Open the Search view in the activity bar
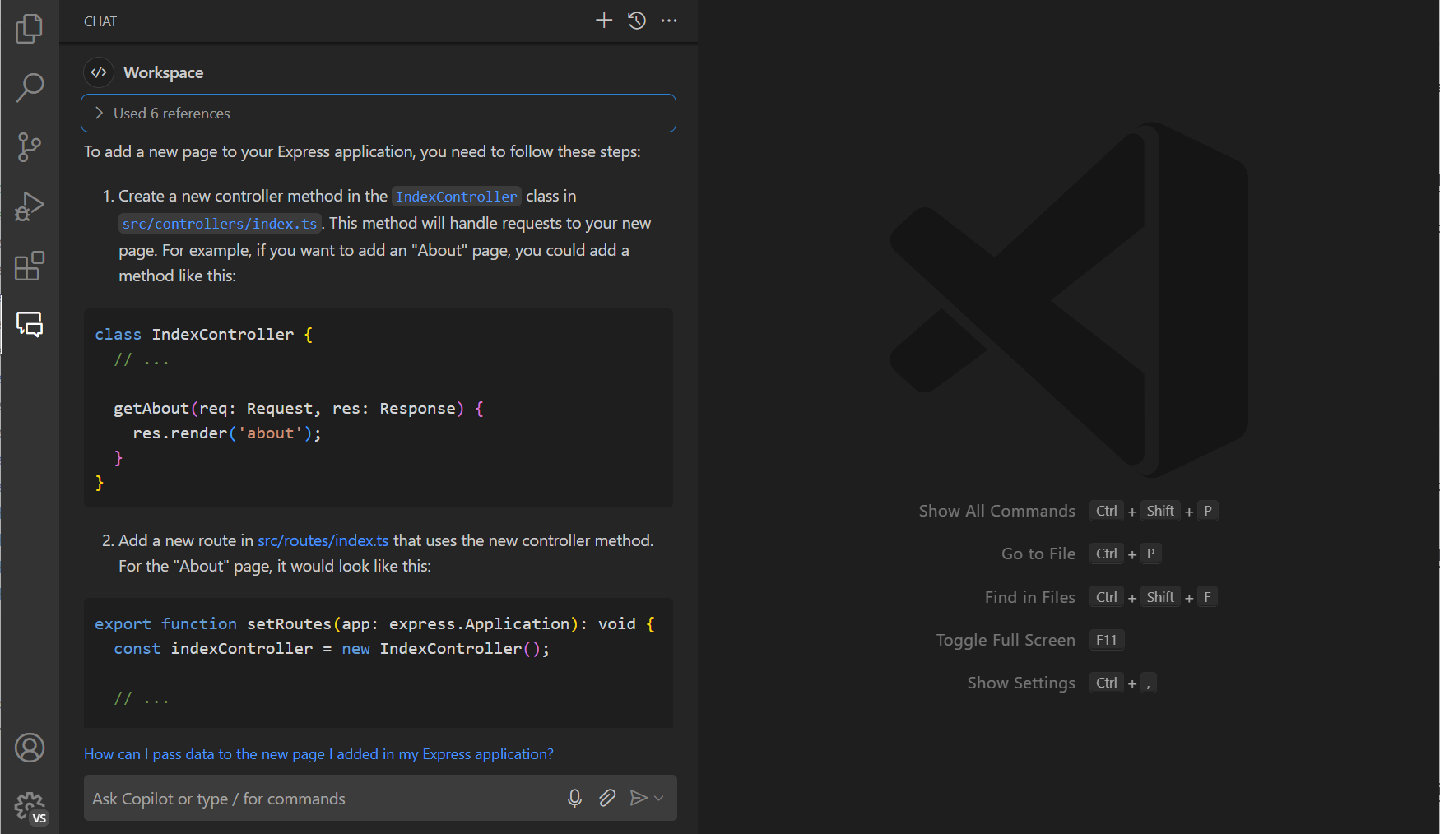Image resolution: width=1440 pixels, height=834 pixels. [x=30, y=87]
